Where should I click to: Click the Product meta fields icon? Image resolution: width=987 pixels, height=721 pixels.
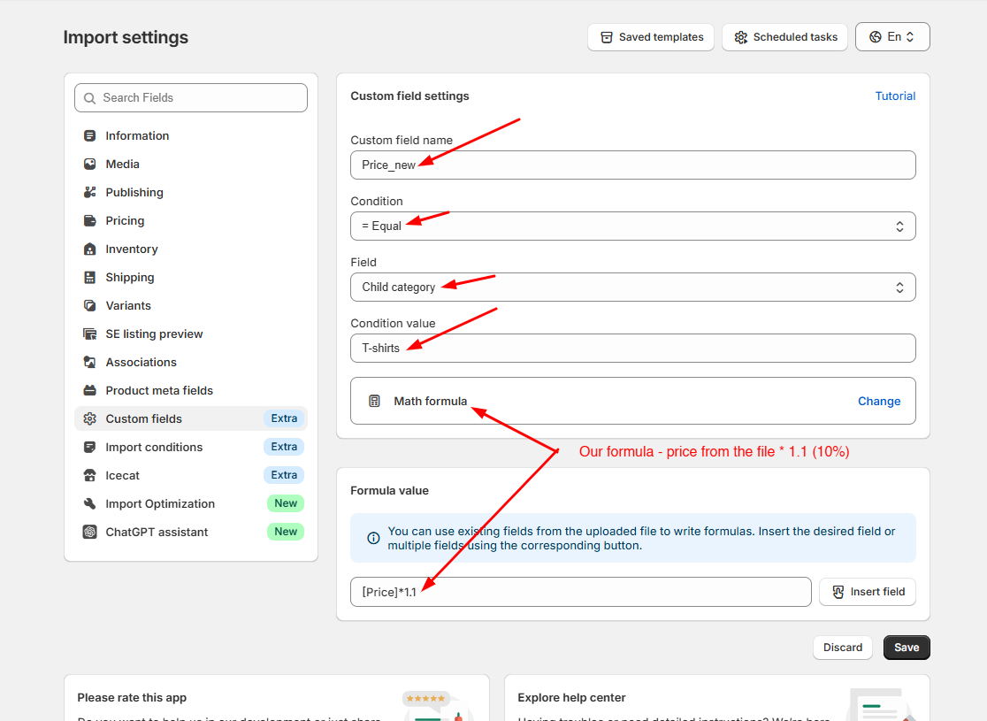click(90, 391)
